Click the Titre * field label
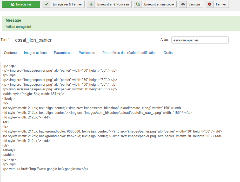The height and width of the screenshot is (182, 240). click(5, 40)
